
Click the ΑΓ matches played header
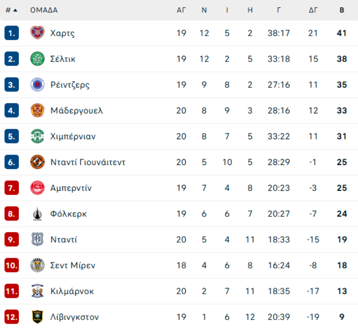(181, 10)
